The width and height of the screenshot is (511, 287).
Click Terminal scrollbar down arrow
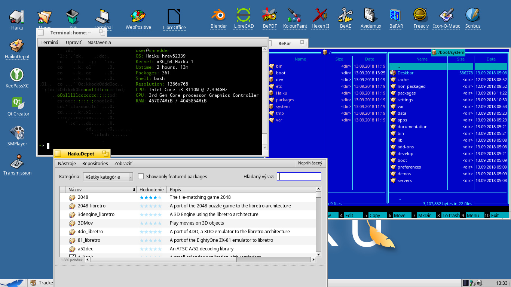point(265,148)
